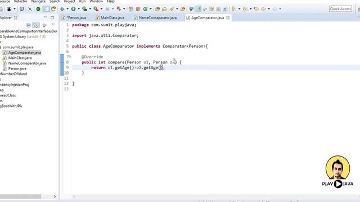The image size is (360, 202).
Task: Select MainClass.java in Package Explorer
Action: 20,58
